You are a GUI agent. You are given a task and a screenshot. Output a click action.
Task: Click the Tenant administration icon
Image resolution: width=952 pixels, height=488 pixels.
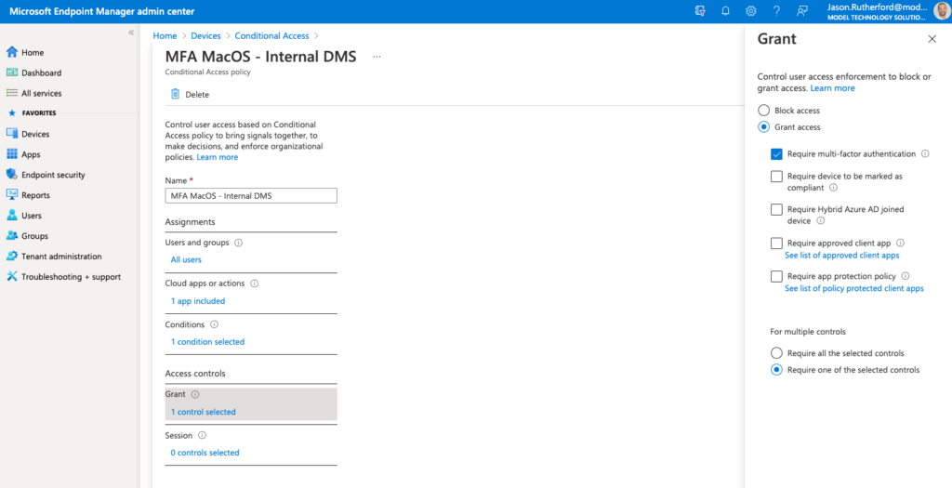[x=11, y=257]
